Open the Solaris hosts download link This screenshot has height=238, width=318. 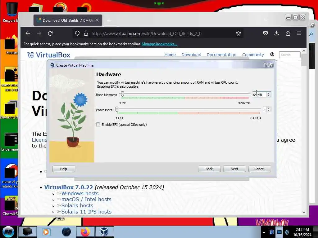tap(77, 205)
